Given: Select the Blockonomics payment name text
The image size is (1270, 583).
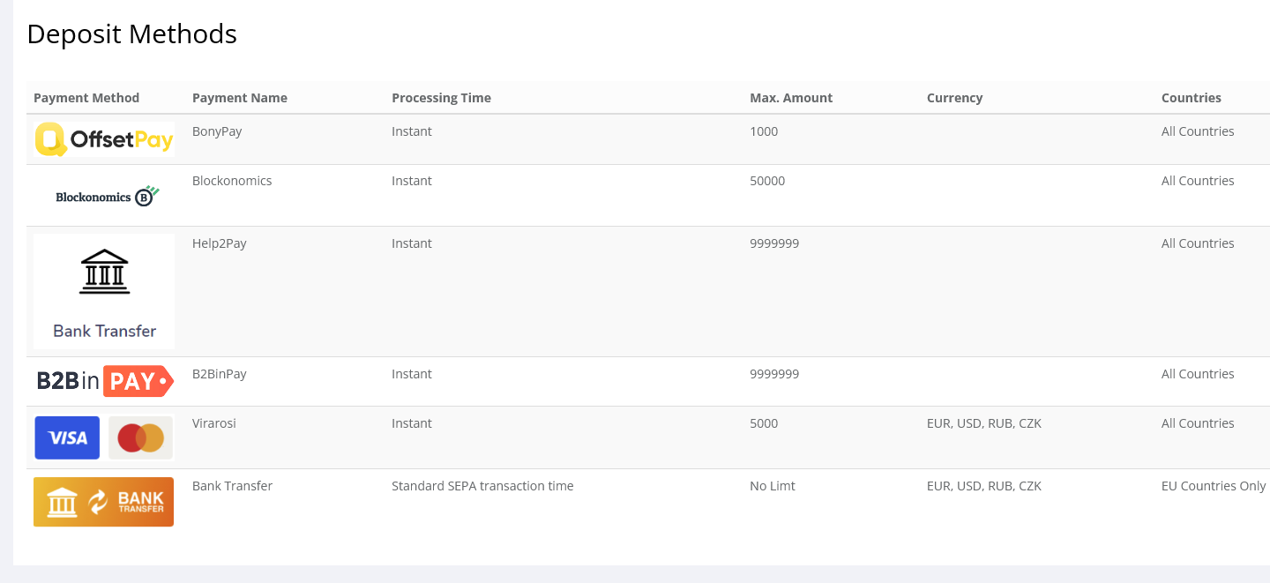Looking at the screenshot, I should tap(232, 181).
